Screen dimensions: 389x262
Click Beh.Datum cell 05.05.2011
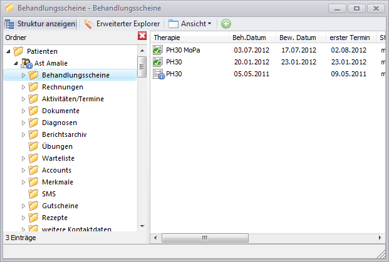(252, 74)
